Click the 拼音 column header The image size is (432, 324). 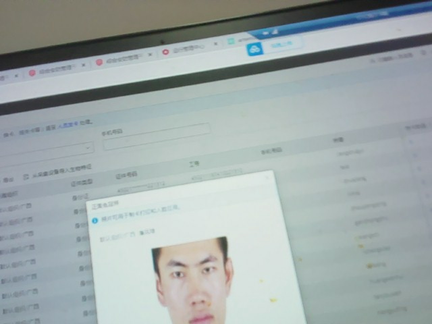[x=338, y=139]
